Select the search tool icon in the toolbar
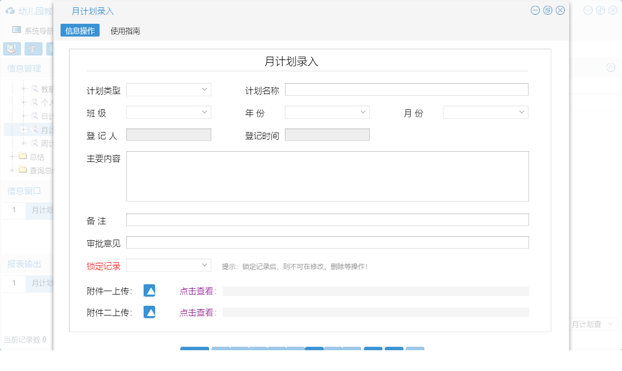 point(11,49)
